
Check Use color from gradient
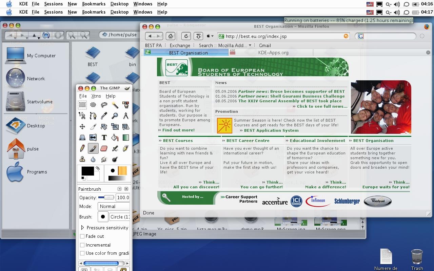82,253
